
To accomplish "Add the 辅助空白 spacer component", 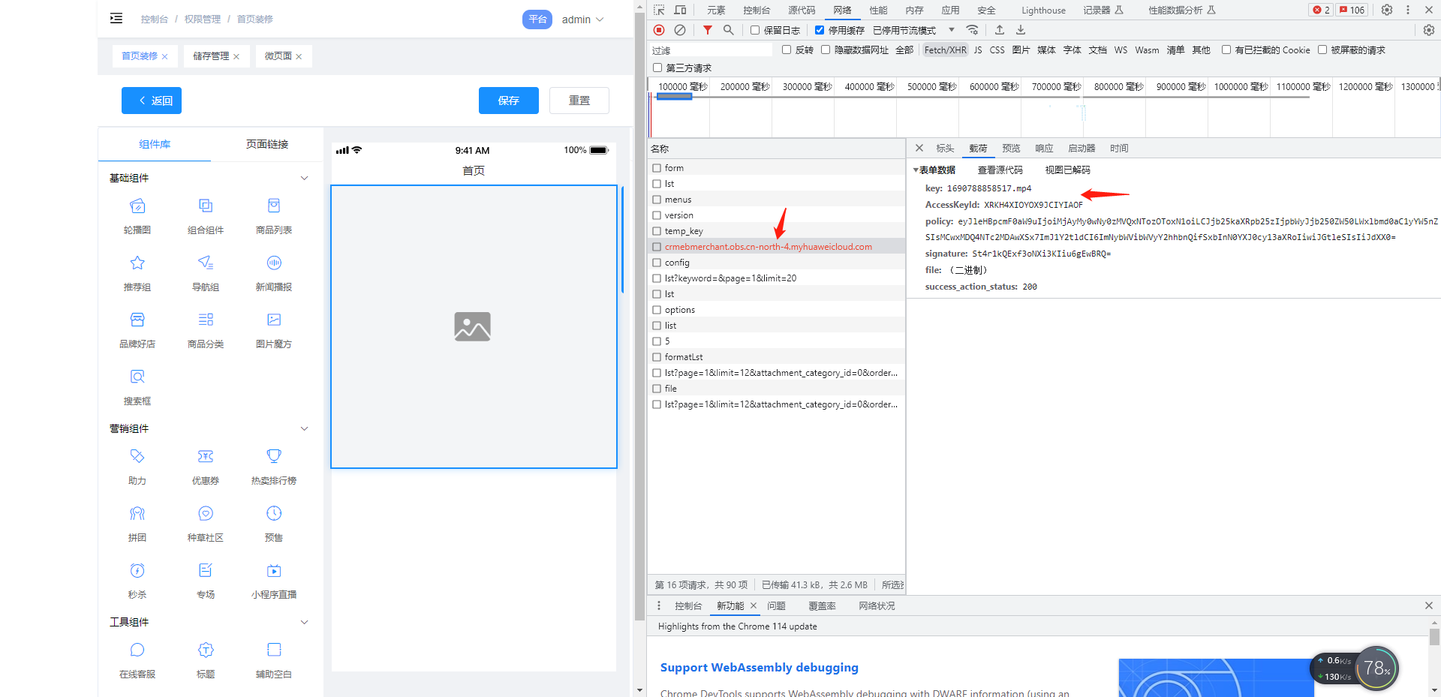I will click(274, 659).
